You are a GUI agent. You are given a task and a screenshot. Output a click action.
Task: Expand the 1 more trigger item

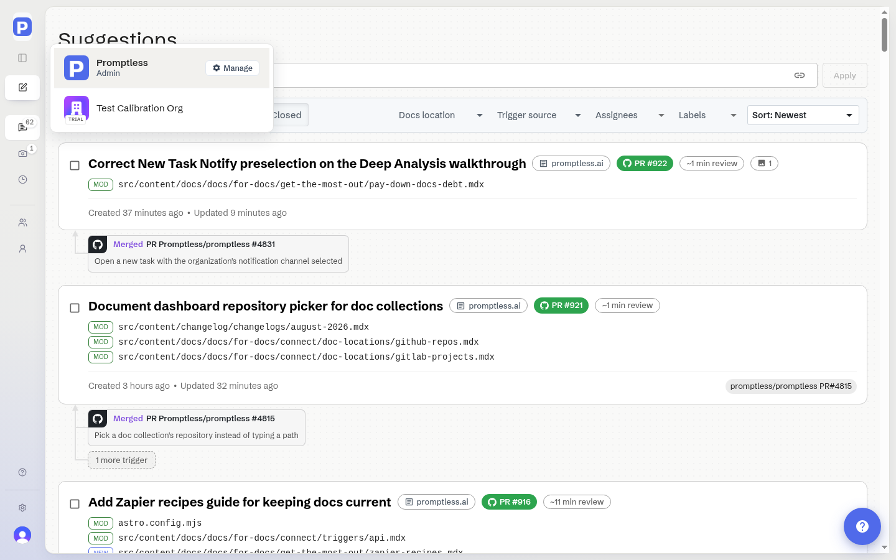[x=122, y=460]
